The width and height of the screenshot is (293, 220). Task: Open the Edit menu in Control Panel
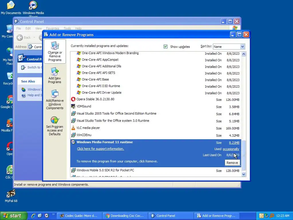point(28,28)
